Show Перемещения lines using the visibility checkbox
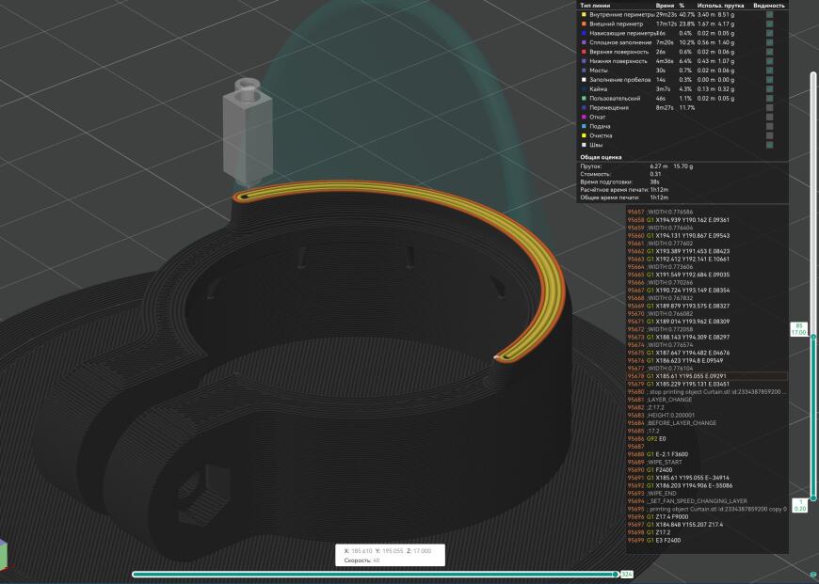 click(769, 107)
